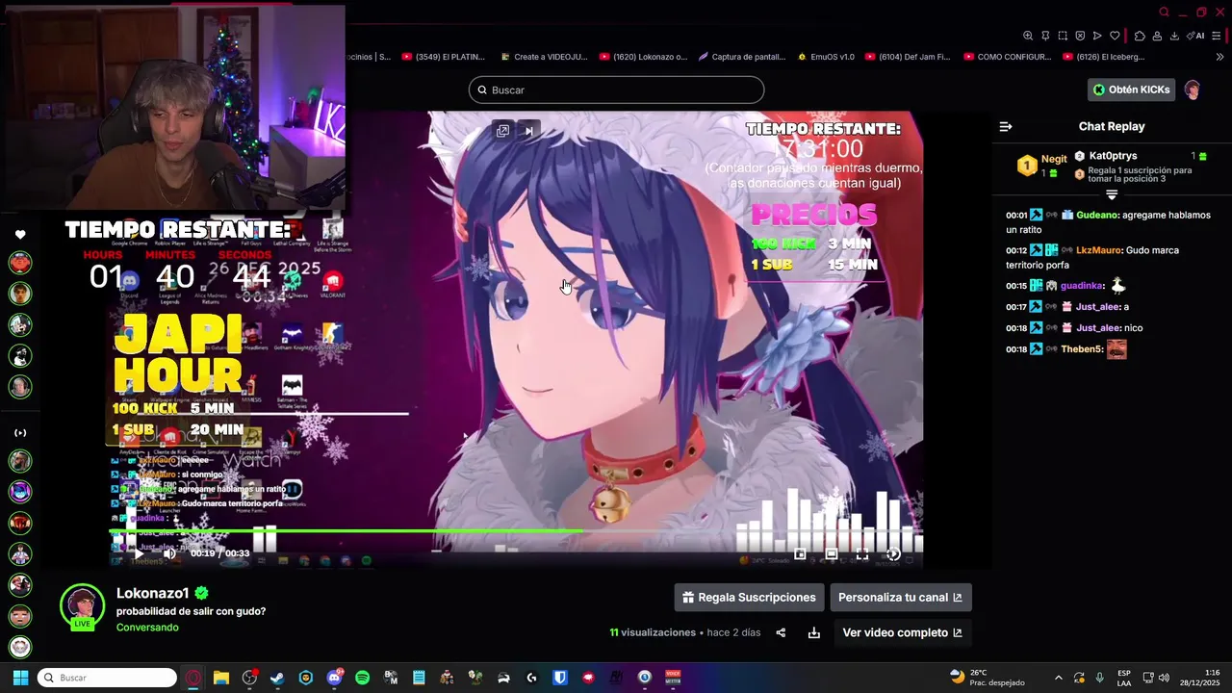Click the Windows taskbar Buscar search box

coord(107,678)
